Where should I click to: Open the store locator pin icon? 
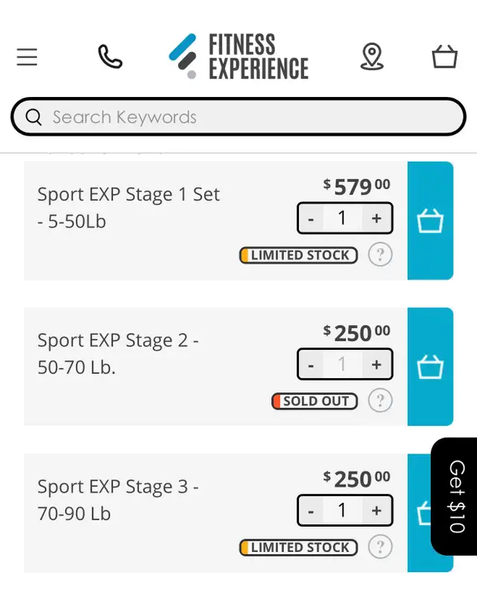tap(372, 57)
